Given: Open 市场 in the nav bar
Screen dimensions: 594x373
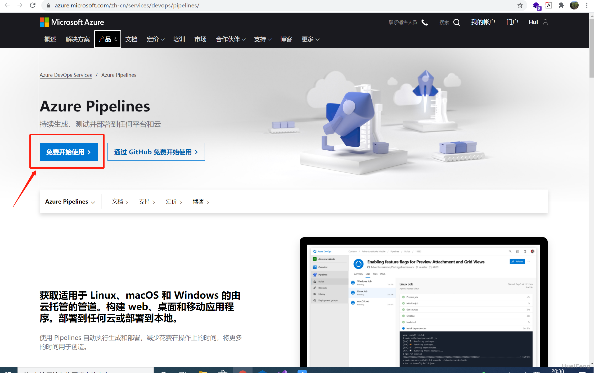Looking at the screenshot, I should click(200, 39).
